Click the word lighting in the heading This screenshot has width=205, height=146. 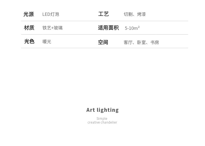click(x=108, y=110)
